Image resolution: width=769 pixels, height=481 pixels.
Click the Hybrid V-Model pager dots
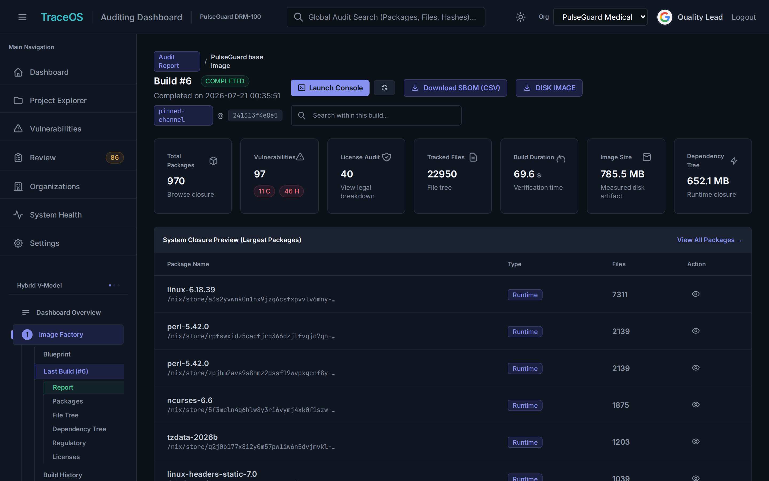click(x=114, y=285)
